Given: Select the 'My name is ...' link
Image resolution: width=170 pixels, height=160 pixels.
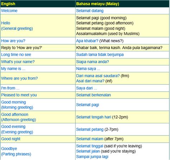Looking at the screenshot, I should coord(13,69).
